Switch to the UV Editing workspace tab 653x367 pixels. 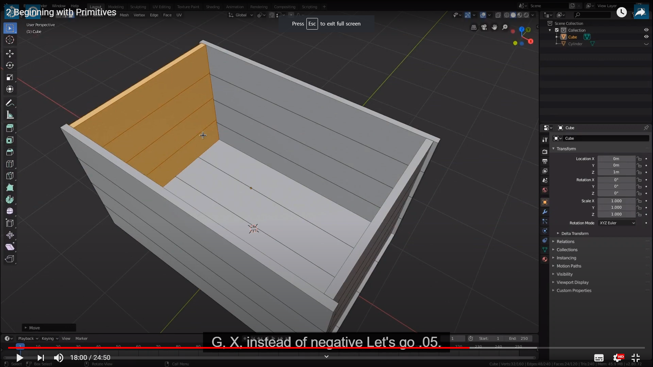click(x=161, y=7)
